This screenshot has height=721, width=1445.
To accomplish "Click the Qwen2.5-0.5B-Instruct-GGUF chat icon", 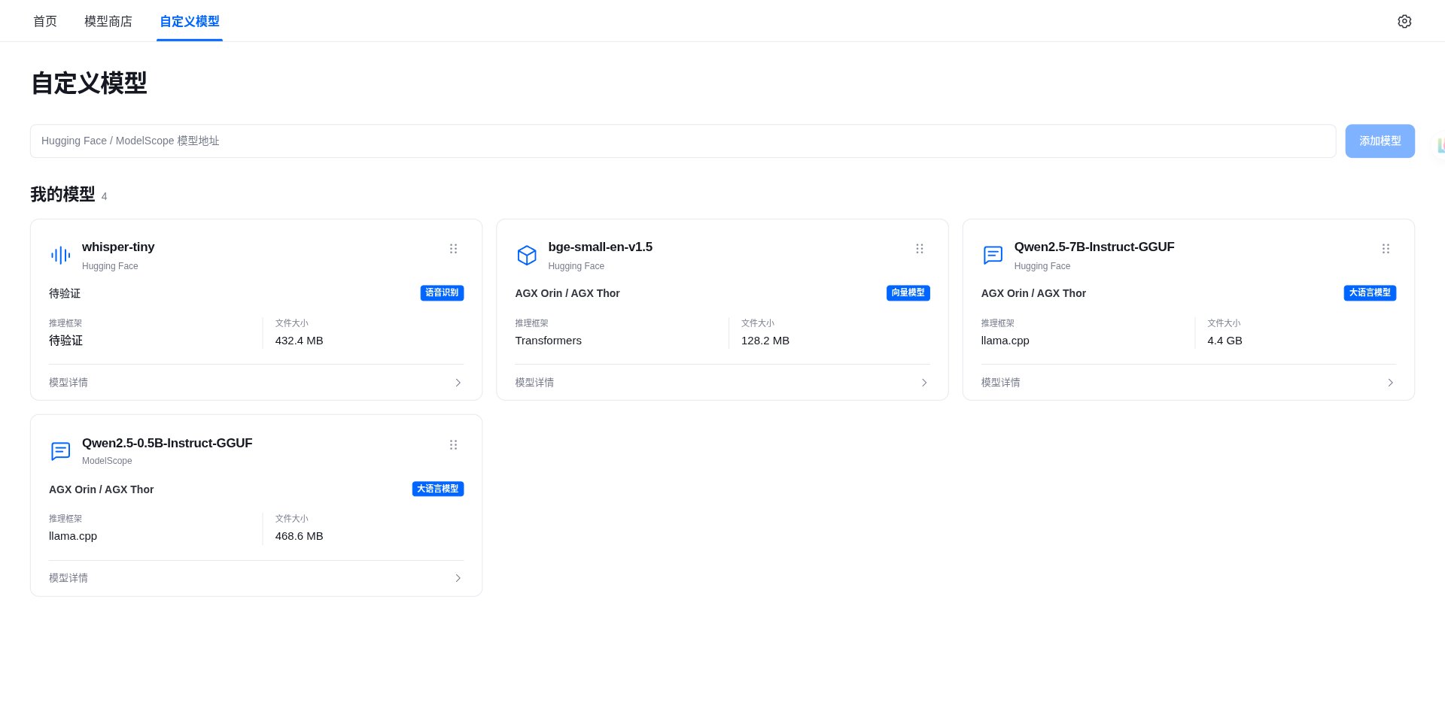I will [x=61, y=451].
